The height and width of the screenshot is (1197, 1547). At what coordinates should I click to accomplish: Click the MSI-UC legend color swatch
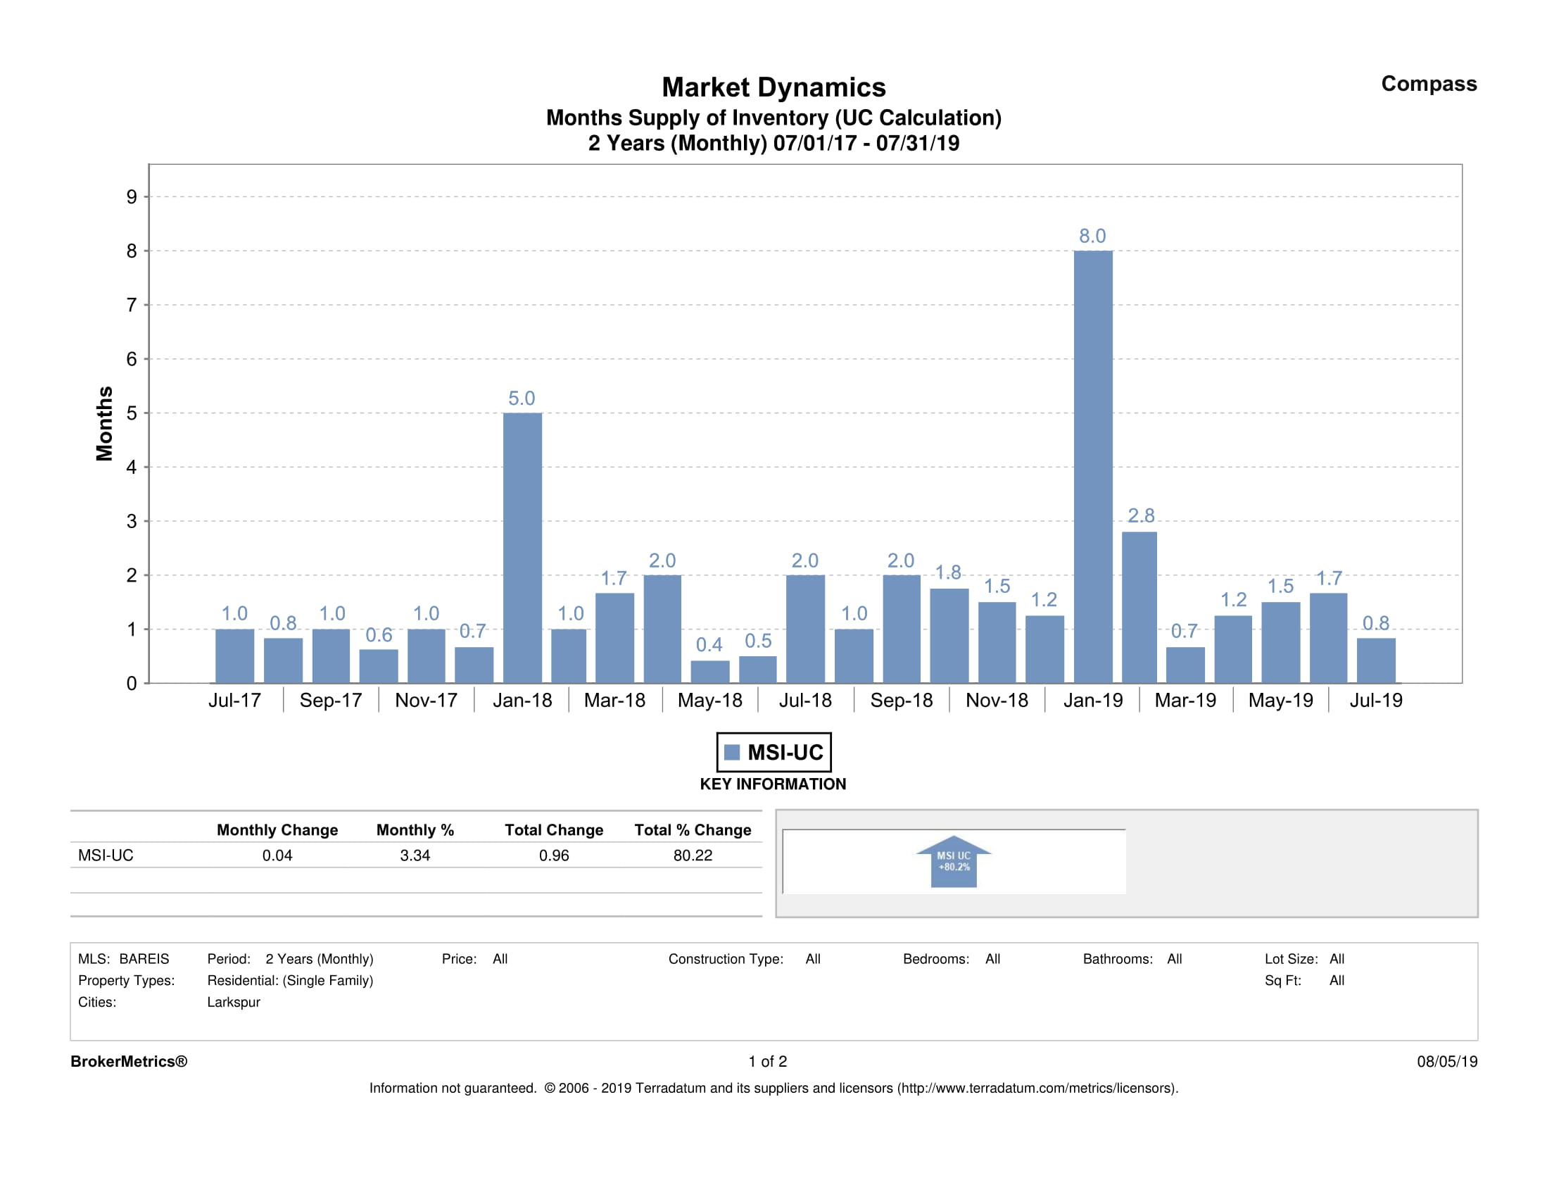pos(733,752)
